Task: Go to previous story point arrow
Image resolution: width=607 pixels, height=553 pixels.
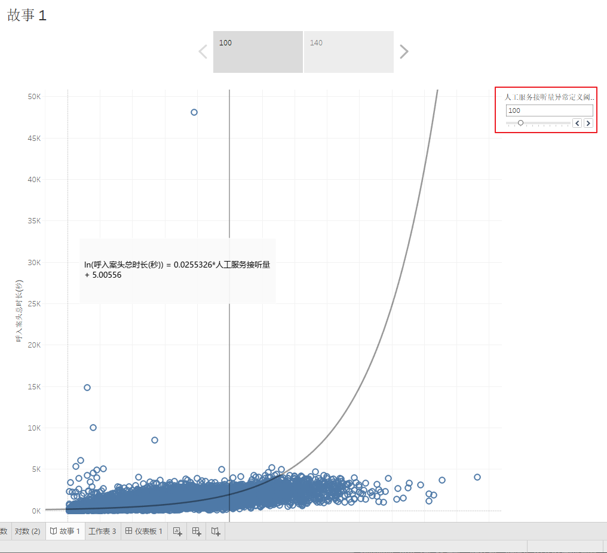Action: [203, 51]
